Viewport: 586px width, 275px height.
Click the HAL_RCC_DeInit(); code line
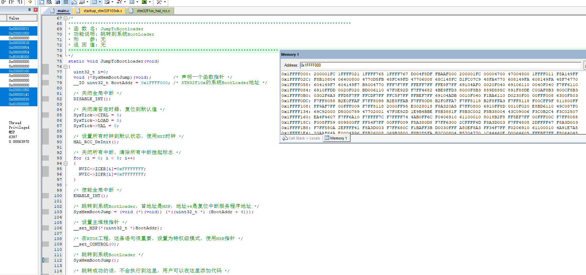[x=96, y=142]
